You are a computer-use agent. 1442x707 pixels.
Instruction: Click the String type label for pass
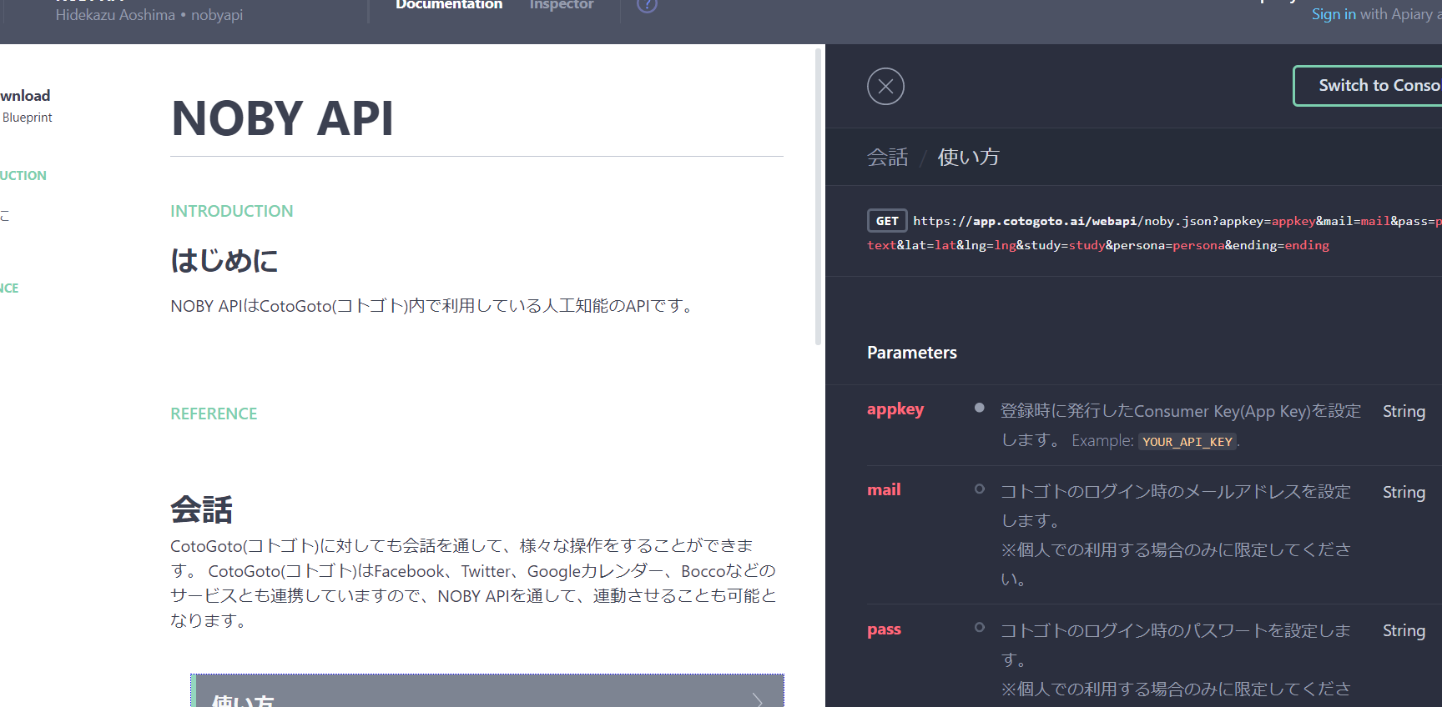click(1404, 631)
